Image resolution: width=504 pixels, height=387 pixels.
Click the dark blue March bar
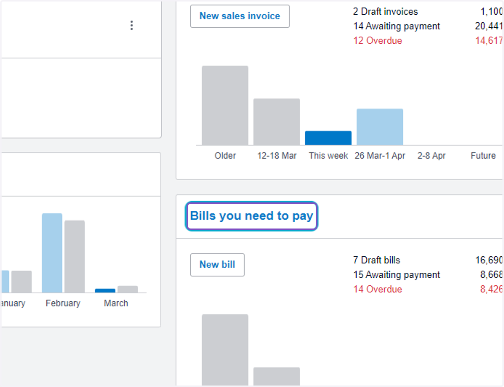click(x=105, y=290)
